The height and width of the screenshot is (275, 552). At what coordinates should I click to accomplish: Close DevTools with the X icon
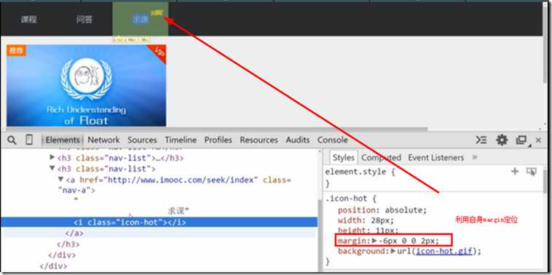point(538,140)
